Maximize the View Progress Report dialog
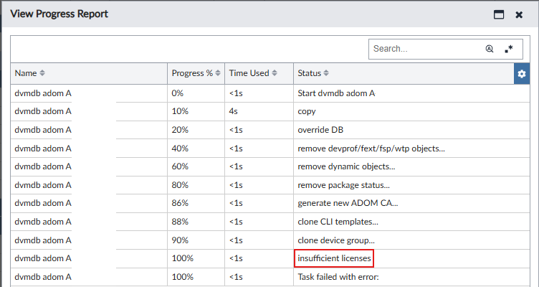The width and height of the screenshot is (539, 287). tap(499, 14)
